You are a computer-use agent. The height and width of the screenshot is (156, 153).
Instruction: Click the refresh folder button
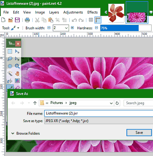[x=117, y=103]
